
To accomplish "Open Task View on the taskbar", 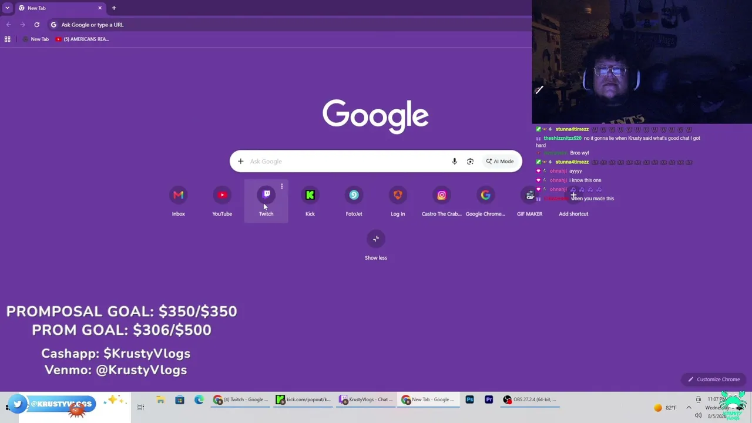I will click(140, 407).
